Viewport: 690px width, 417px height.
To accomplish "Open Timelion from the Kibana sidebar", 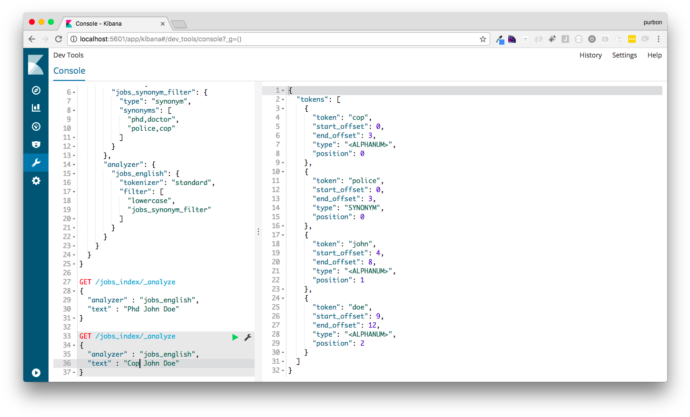I will (36, 126).
